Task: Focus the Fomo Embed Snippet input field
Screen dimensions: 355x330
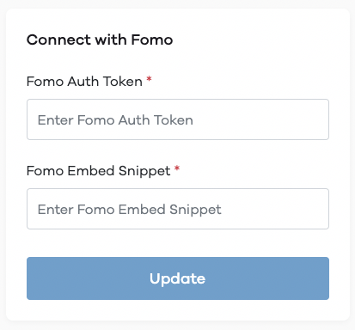Action: coord(178,209)
